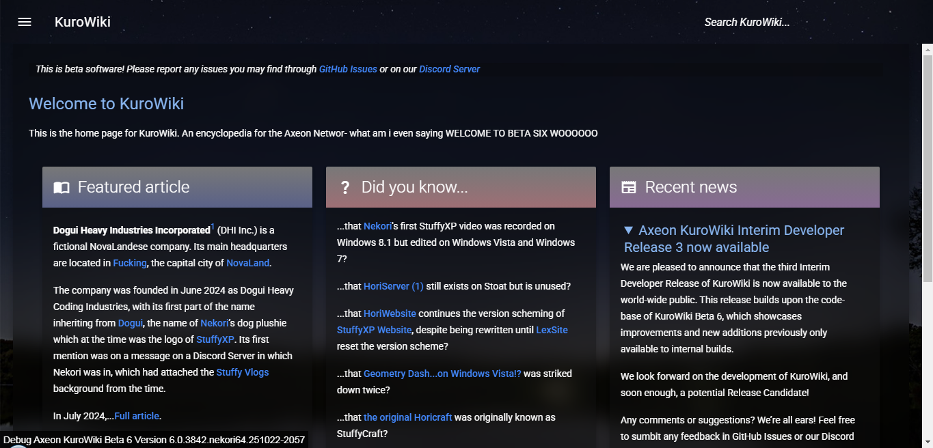Open the Discord Server link

pyautogui.click(x=449, y=69)
